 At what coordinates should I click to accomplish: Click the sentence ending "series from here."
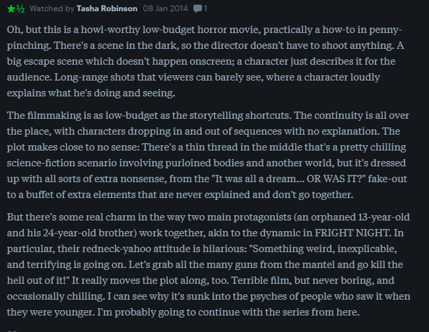[x=228, y=312]
